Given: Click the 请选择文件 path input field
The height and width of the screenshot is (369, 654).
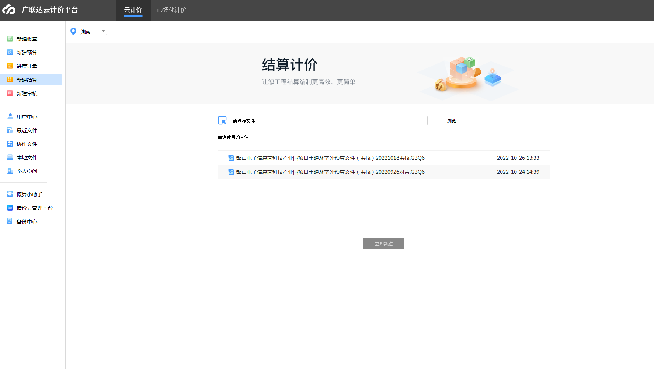Looking at the screenshot, I should 345,120.
